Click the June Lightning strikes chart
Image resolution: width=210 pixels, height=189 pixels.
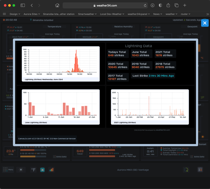(x=61, y=107)
